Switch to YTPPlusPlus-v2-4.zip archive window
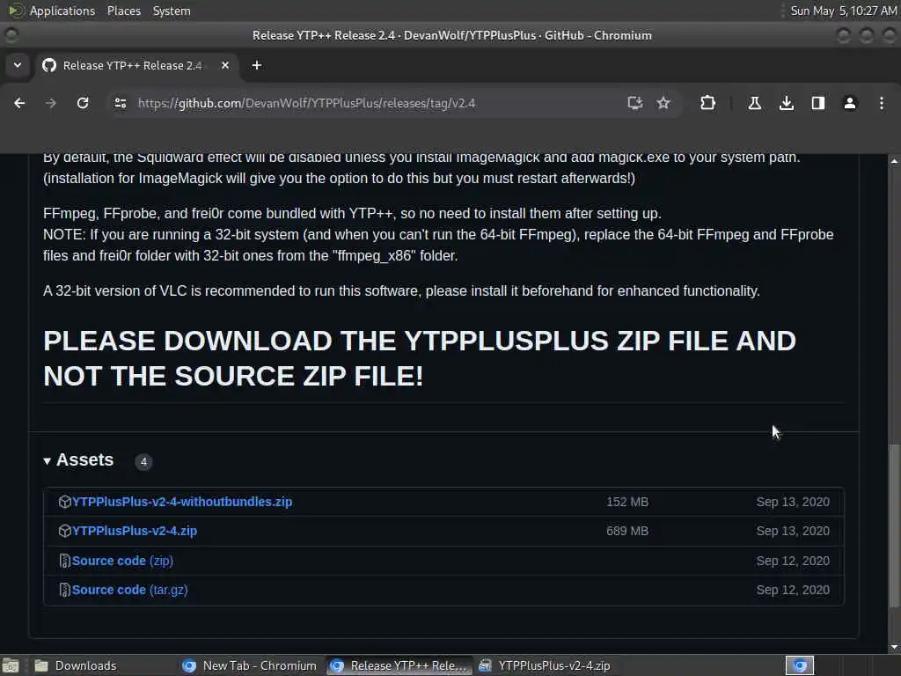 pyautogui.click(x=545, y=665)
